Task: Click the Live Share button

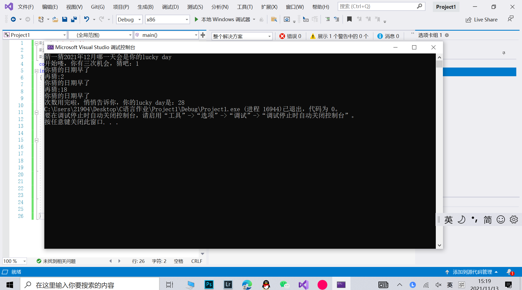Action: point(481,20)
